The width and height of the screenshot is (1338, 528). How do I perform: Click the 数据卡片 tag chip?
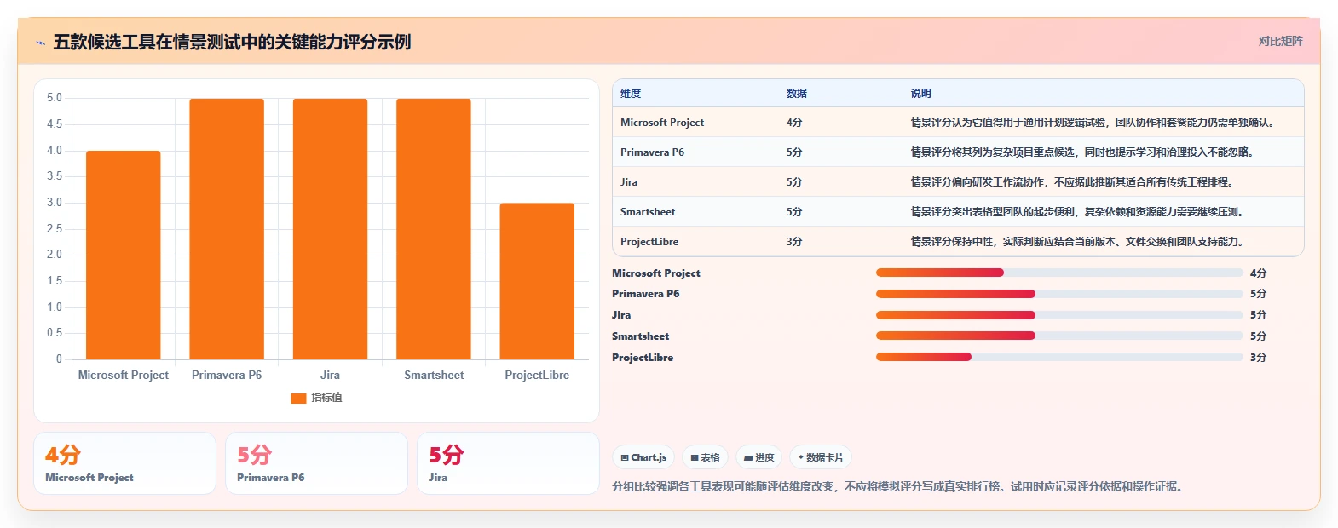pos(820,457)
